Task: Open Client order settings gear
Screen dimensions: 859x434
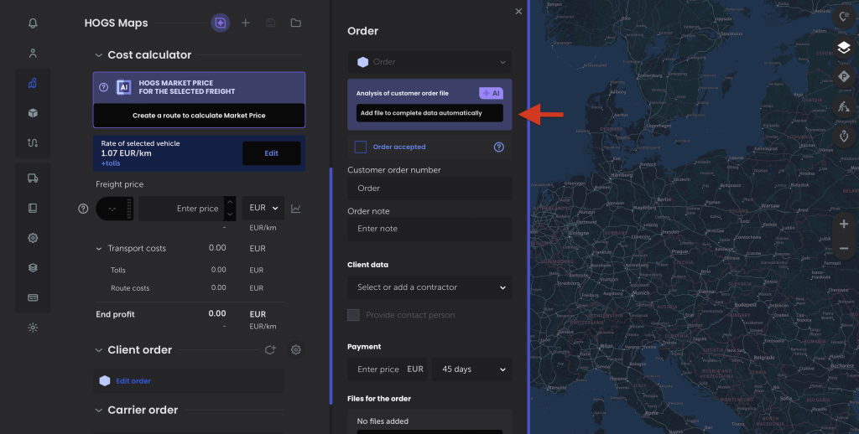Action: (296, 349)
